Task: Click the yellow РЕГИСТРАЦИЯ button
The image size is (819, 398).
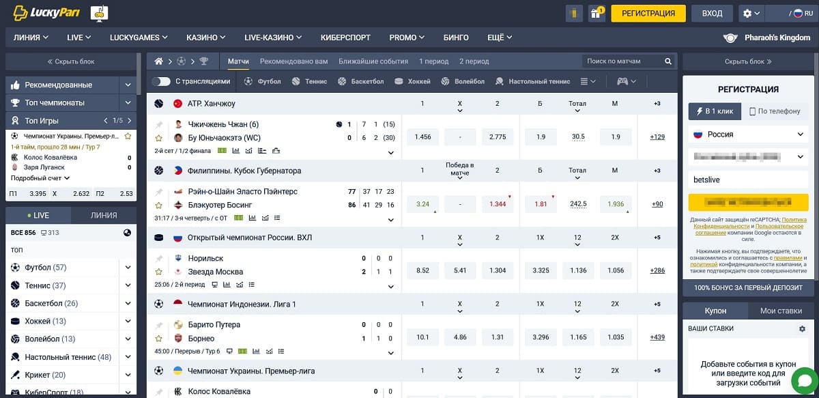Action: click(x=648, y=13)
